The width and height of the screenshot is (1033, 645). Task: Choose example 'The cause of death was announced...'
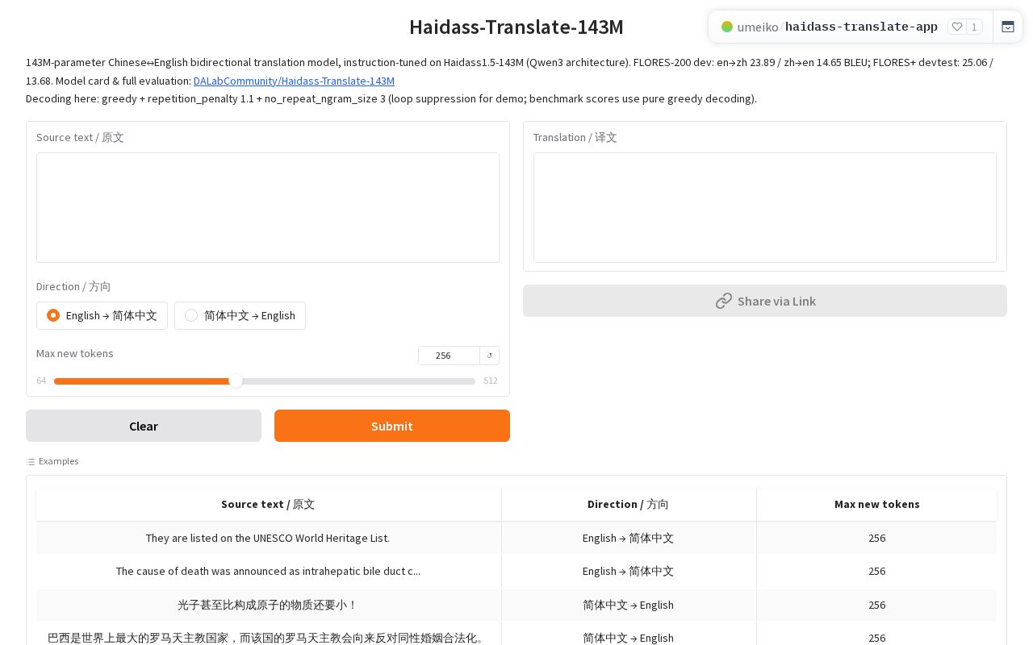click(268, 571)
